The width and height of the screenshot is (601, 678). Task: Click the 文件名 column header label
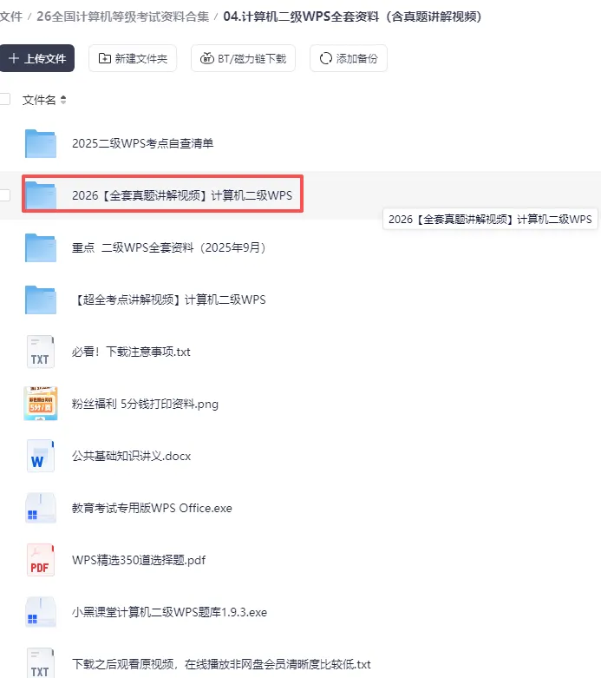[x=39, y=100]
